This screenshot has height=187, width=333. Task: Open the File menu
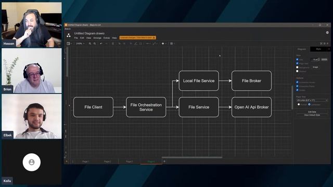(76, 38)
